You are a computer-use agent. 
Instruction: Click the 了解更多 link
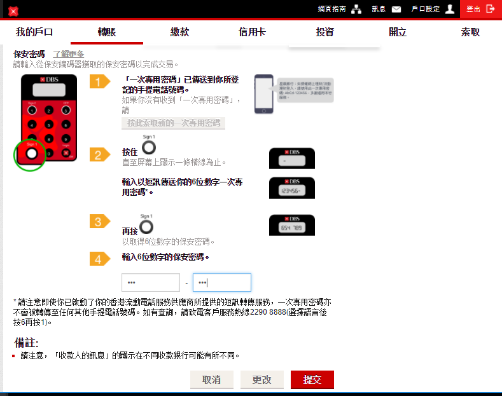[68, 54]
